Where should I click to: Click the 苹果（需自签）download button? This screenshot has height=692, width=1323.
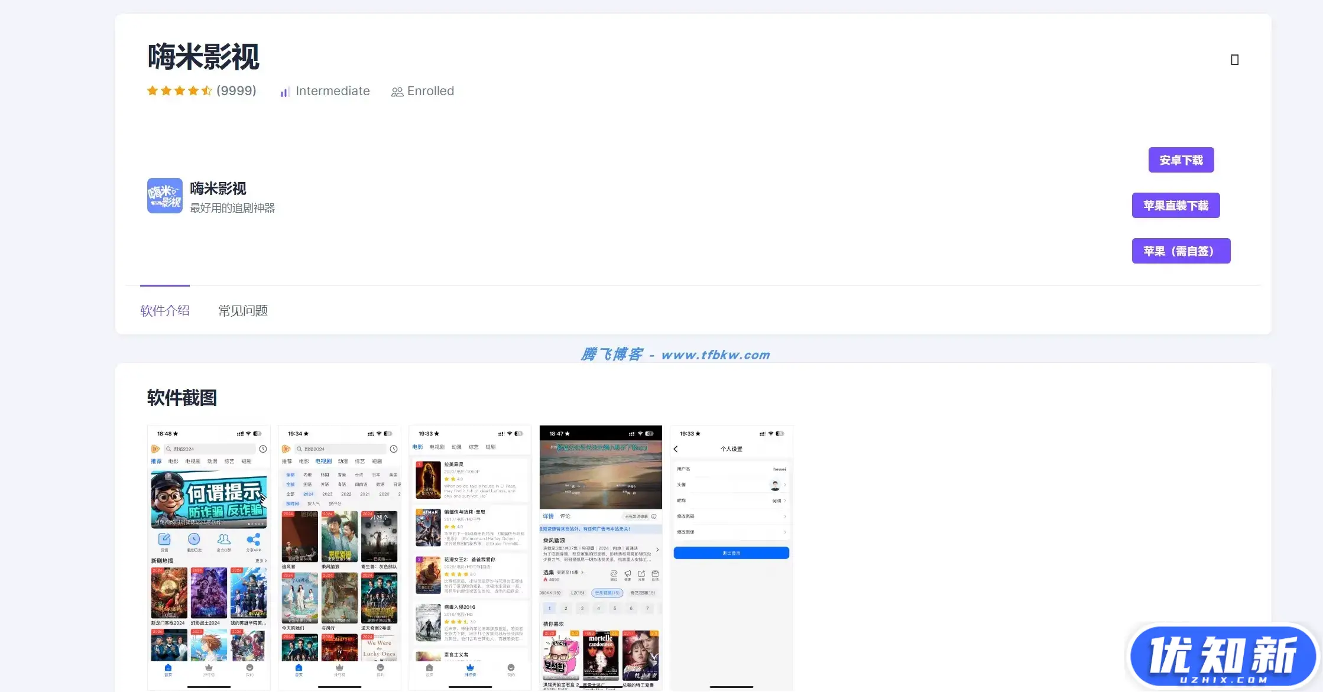coord(1181,251)
